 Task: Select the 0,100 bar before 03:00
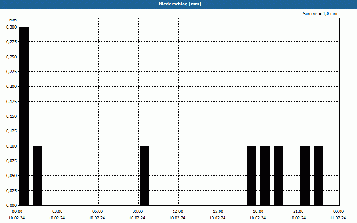37,176
